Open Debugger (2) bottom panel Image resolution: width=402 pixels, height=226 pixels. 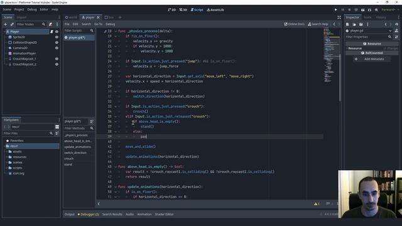(x=88, y=214)
